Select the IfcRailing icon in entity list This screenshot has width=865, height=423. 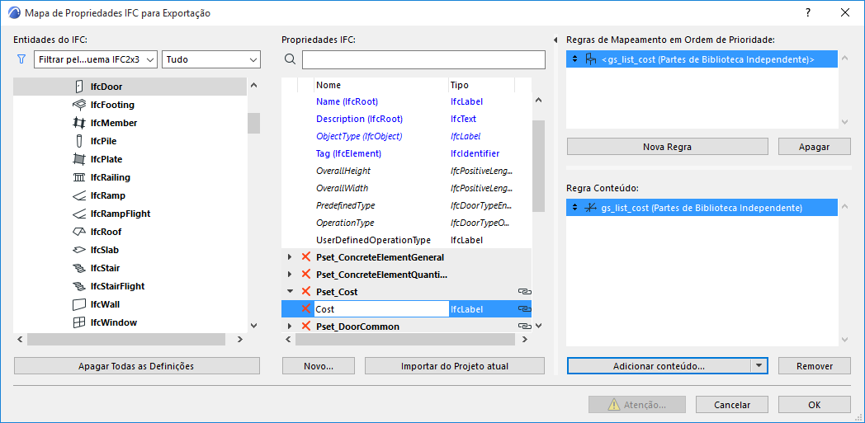point(79,177)
